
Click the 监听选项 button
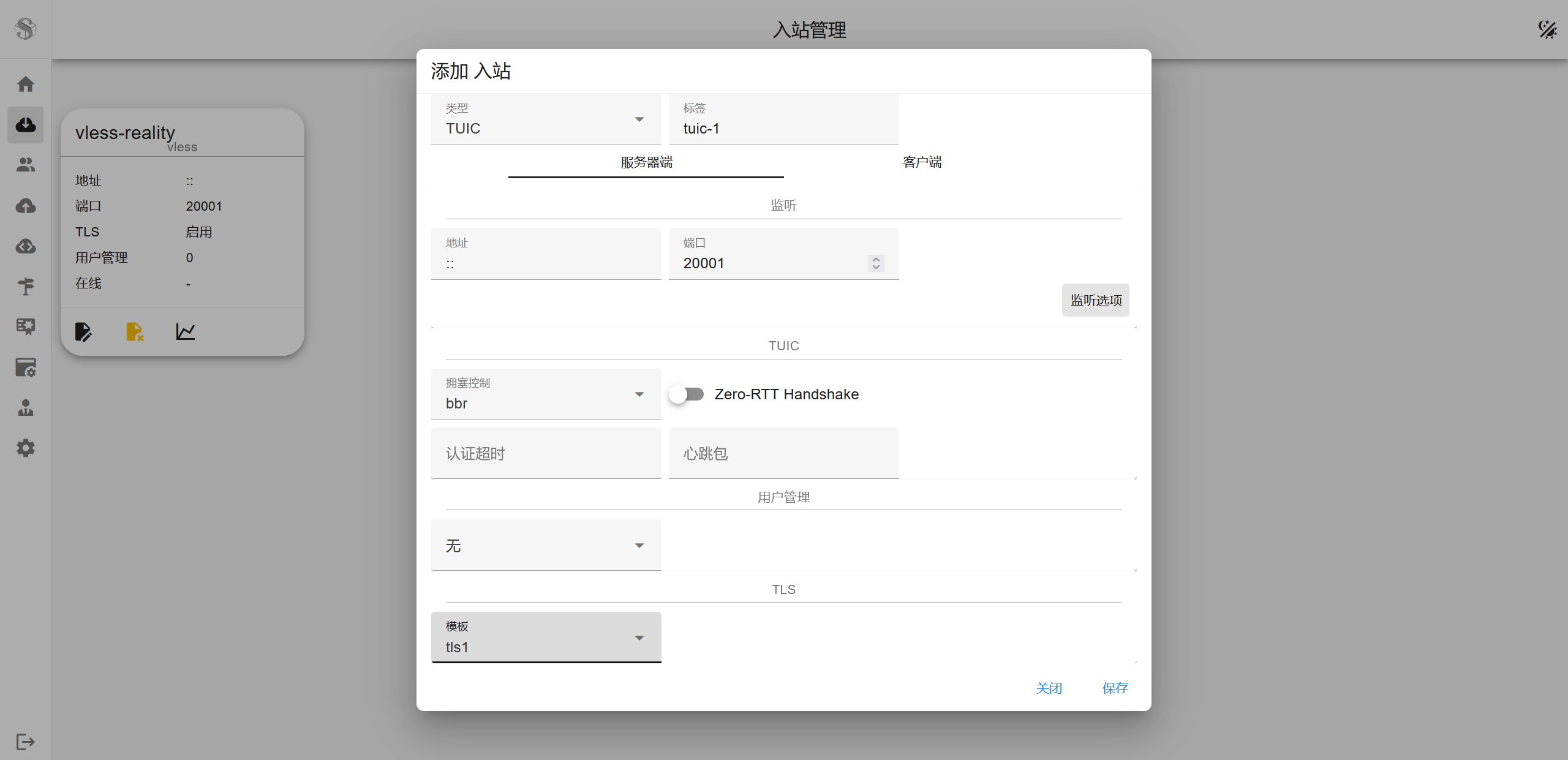coord(1095,300)
